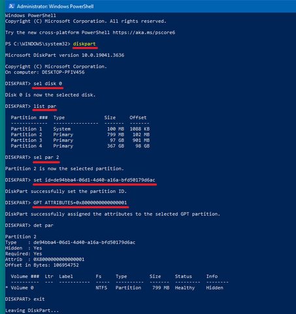Viewport: 296px width, 314px height.
Task: Click the 'sel par 2' command
Action: (x=46, y=157)
